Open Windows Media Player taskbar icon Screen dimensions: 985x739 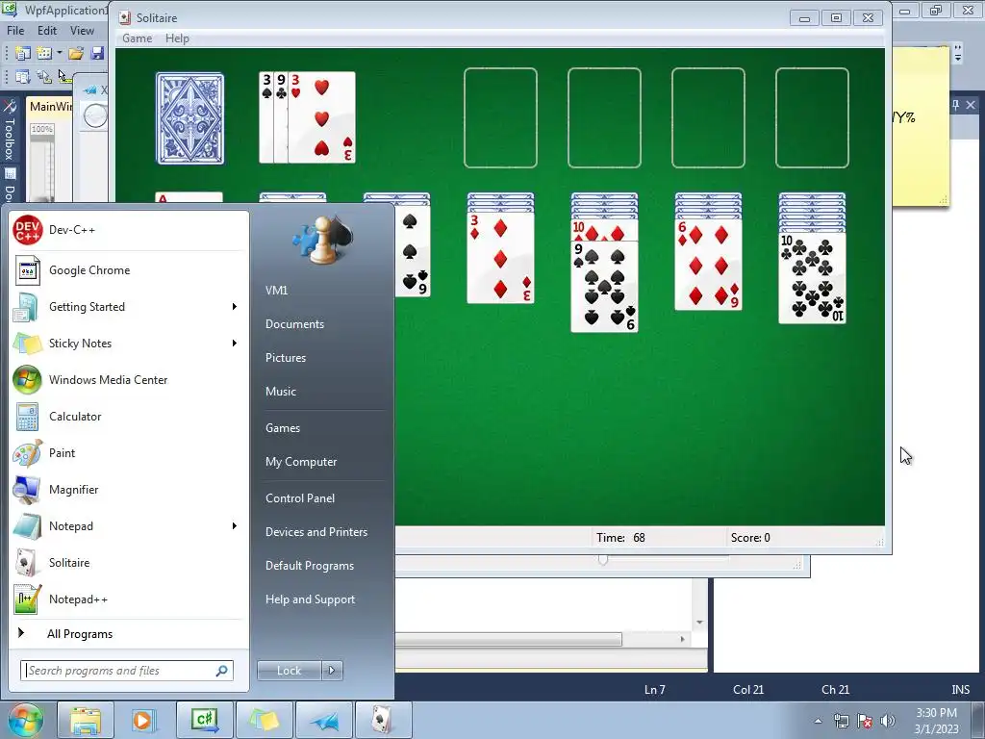144,720
